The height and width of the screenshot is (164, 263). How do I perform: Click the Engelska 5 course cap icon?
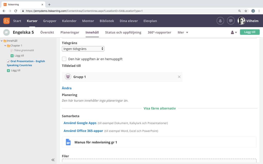tap(6, 33)
